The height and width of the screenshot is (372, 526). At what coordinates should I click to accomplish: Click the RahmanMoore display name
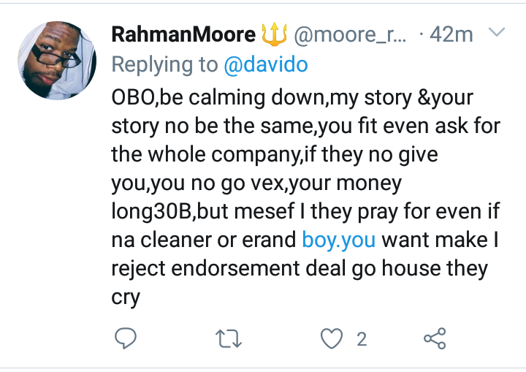point(183,34)
